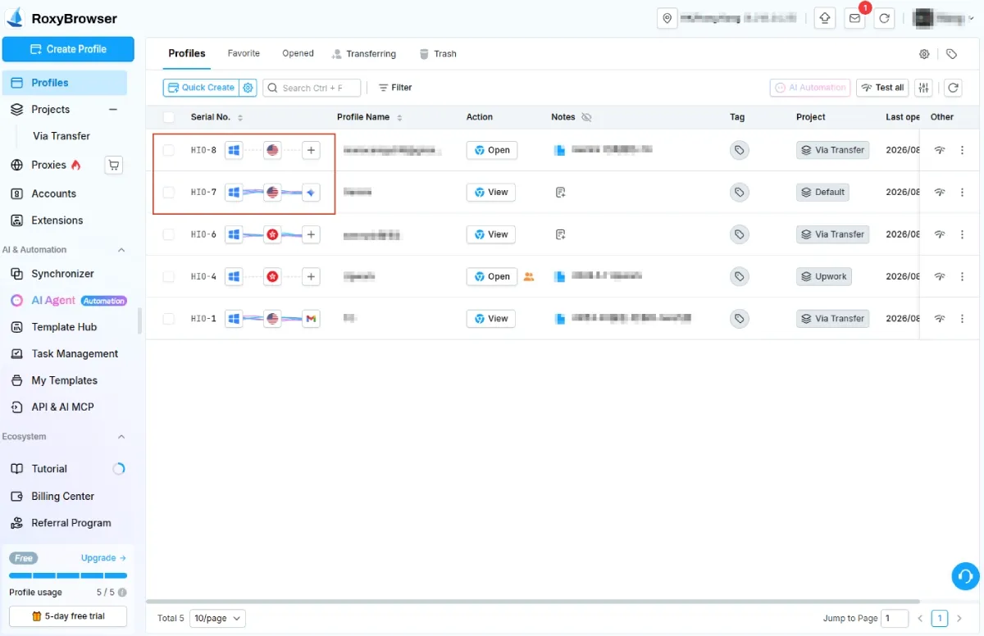Open Quick Create settings gear
The height and width of the screenshot is (636, 984).
click(248, 88)
